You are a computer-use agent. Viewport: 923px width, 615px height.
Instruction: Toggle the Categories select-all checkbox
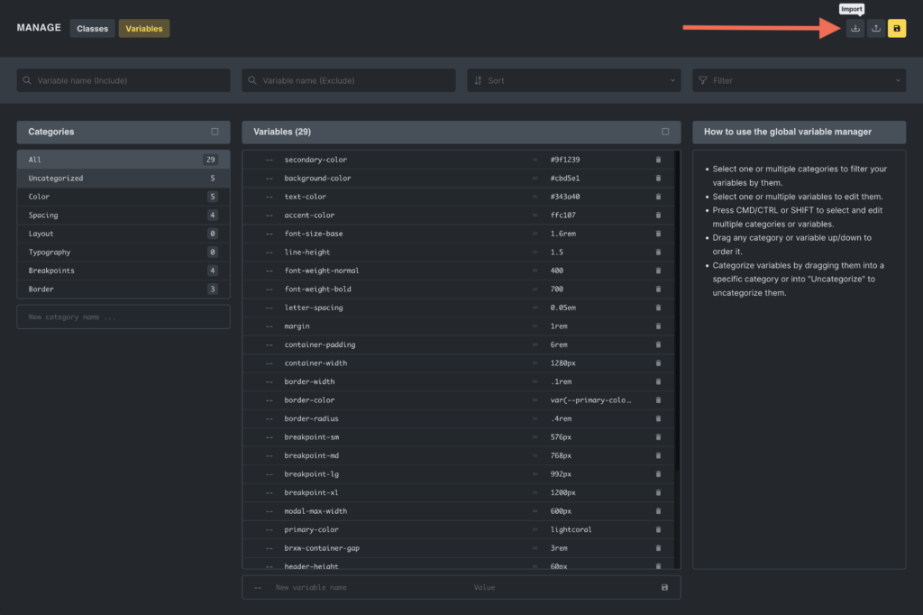tap(215, 132)
